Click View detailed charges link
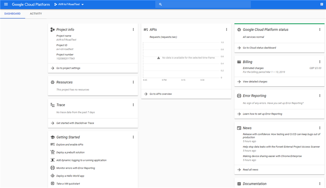 tap(255, 82)
